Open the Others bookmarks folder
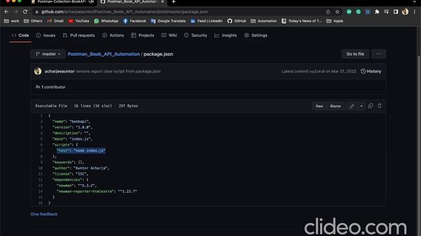This screenshot has width=421, height=236. [33, 21]
